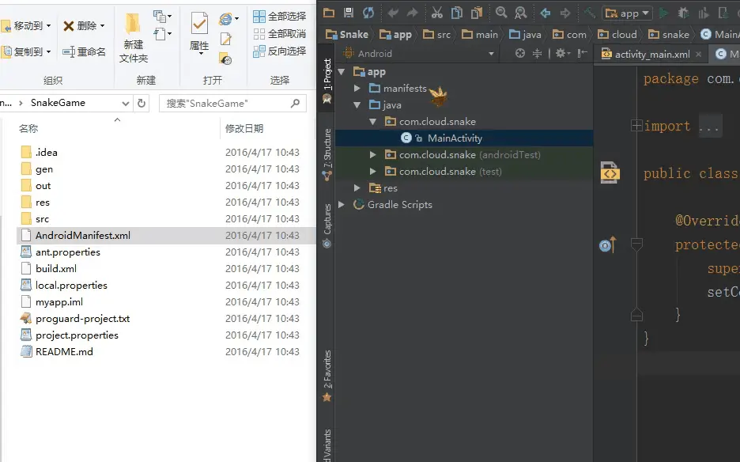Click Open file icon in Android Studio toolbar

click(328, 13)
